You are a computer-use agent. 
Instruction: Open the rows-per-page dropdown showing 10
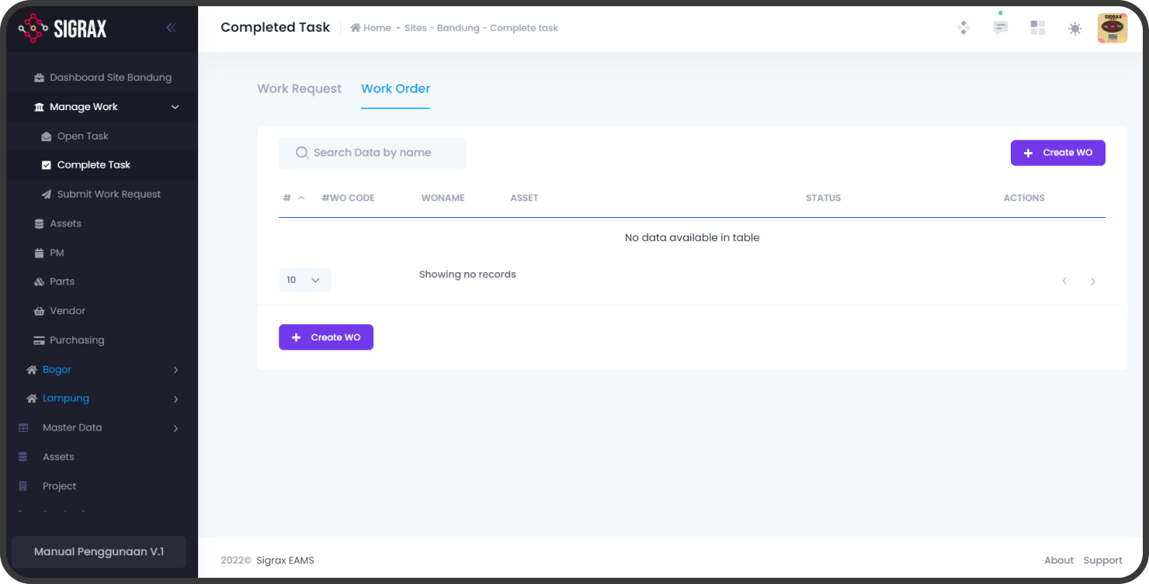coord(304,280)
